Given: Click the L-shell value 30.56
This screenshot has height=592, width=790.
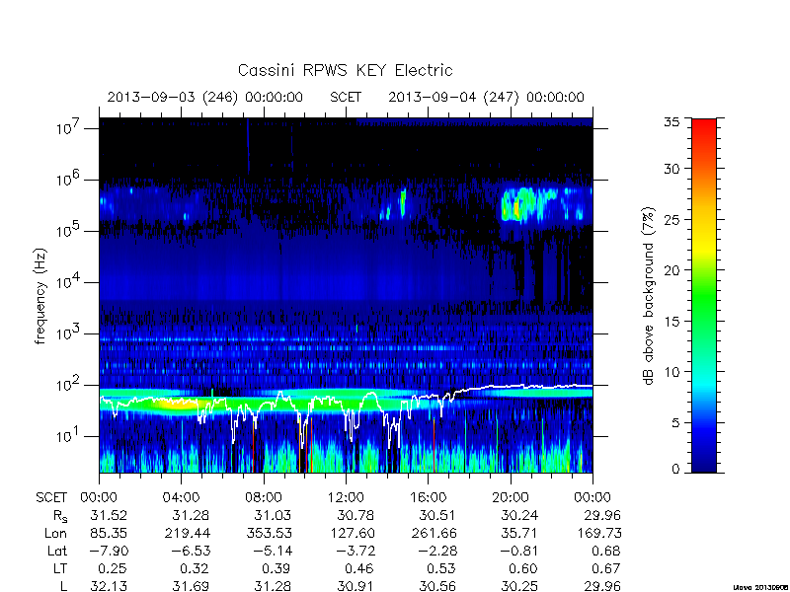Looking at the screenshot, I should (x=436, y=586).
